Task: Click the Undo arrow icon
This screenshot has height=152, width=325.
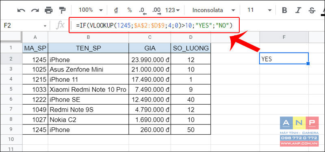Action: click(21, 10)
